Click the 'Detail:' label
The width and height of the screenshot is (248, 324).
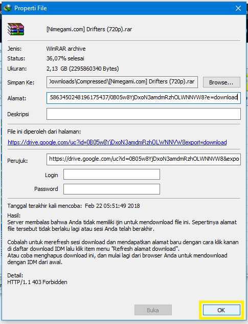[15, 275]
